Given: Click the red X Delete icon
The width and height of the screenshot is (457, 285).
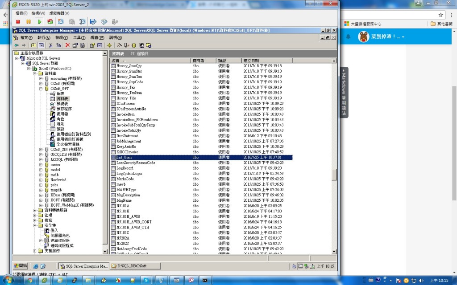Looking at the screenshot, I should click(68, 45).
